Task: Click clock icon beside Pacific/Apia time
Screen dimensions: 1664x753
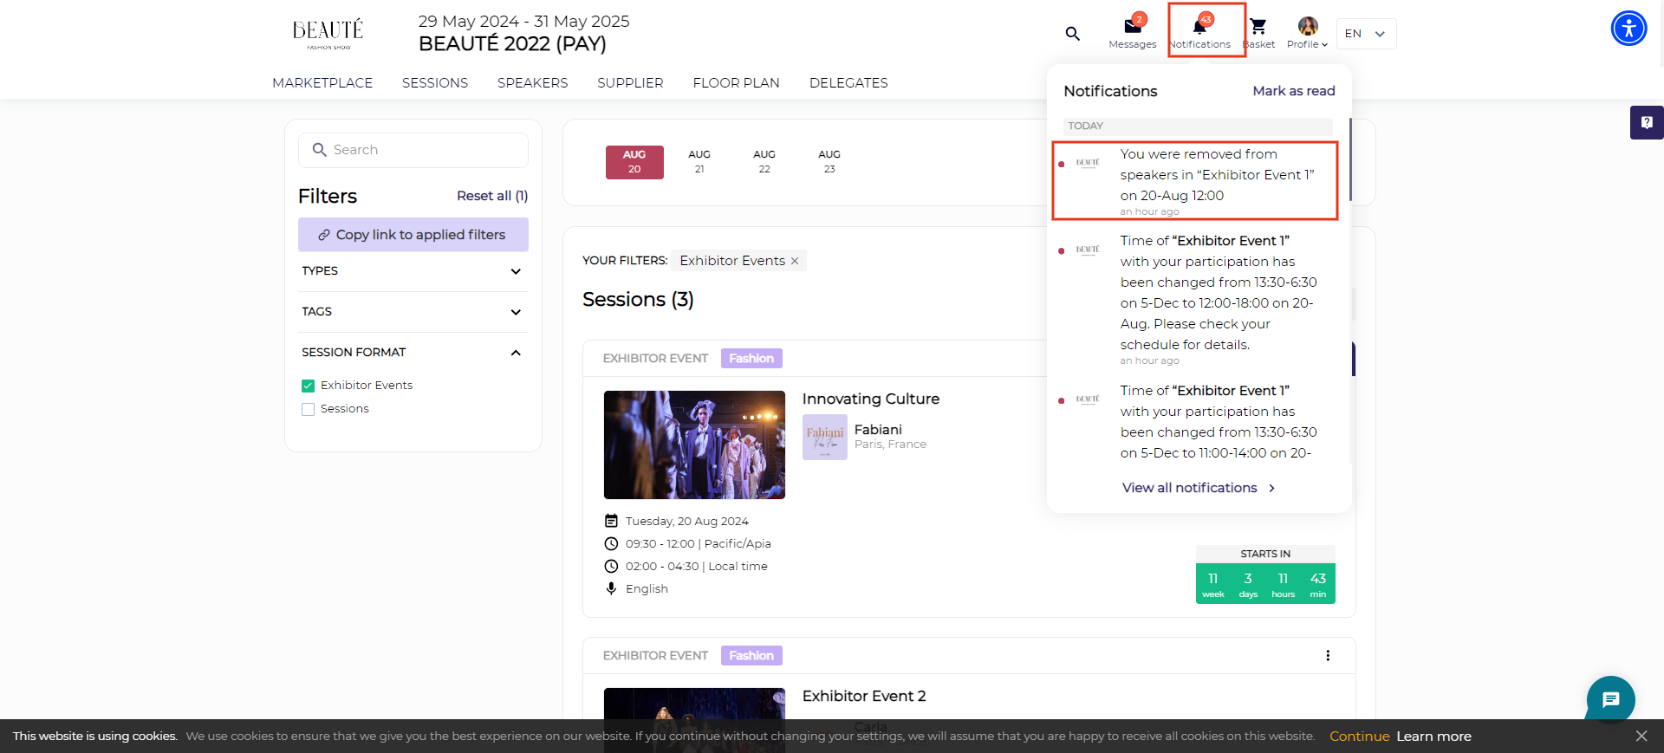Action: pos(611,543)
